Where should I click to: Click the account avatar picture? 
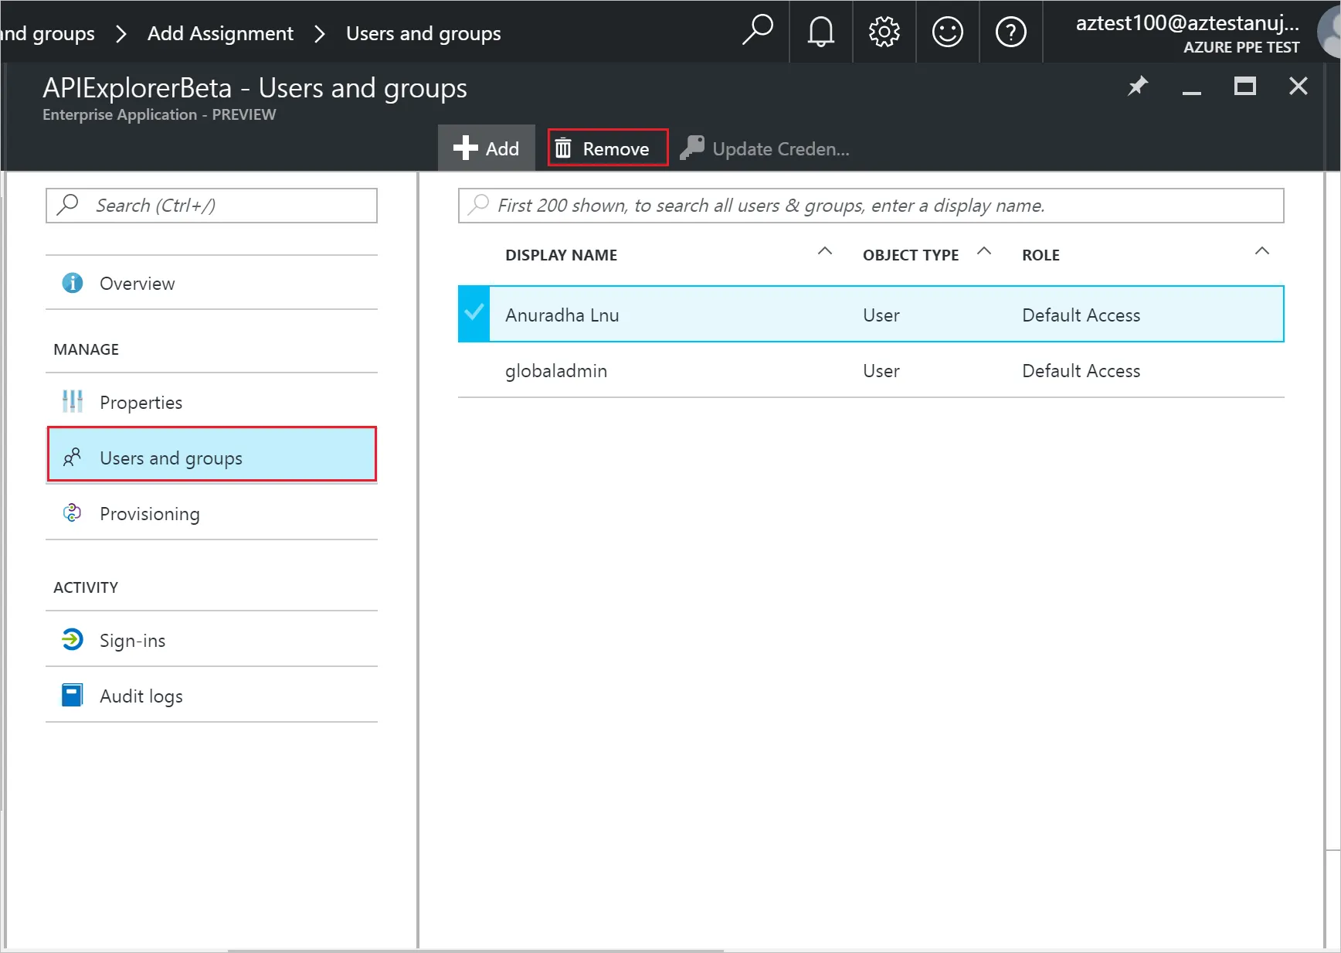pyautogui.click(x=1329, y=33)
